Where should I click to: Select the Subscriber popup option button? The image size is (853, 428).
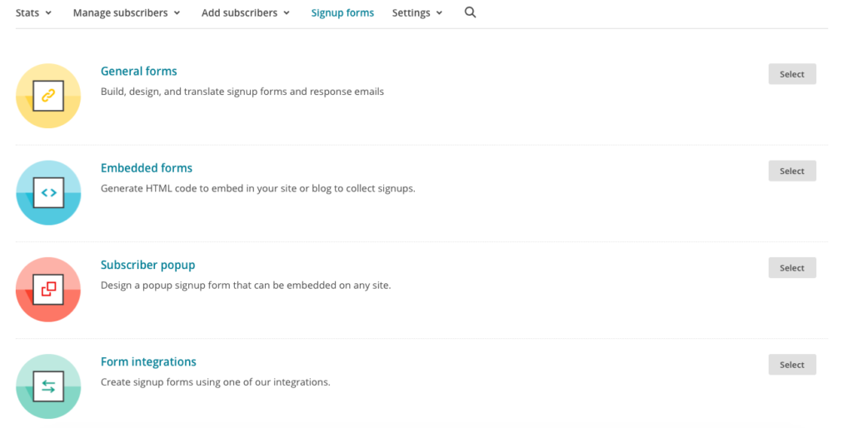point(792,267)
